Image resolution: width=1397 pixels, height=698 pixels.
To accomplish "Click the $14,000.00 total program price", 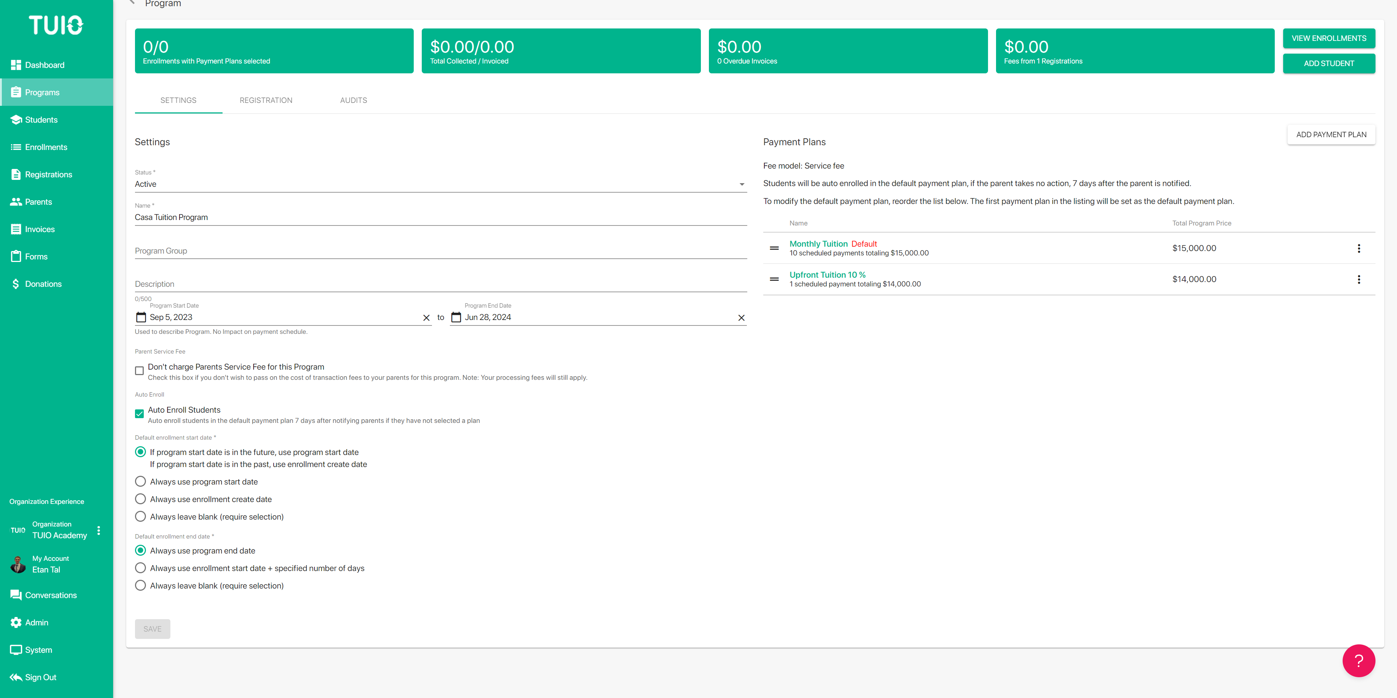I will (1194, 279).
